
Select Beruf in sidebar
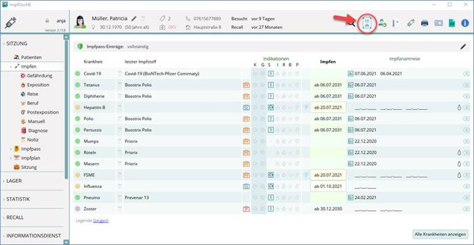[x=29, y=103]
